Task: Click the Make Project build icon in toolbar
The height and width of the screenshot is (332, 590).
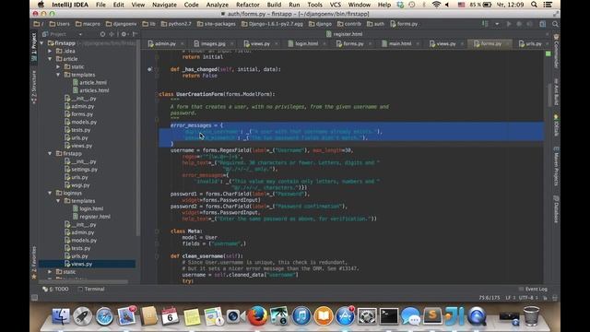Action: [x=485, y=24]
